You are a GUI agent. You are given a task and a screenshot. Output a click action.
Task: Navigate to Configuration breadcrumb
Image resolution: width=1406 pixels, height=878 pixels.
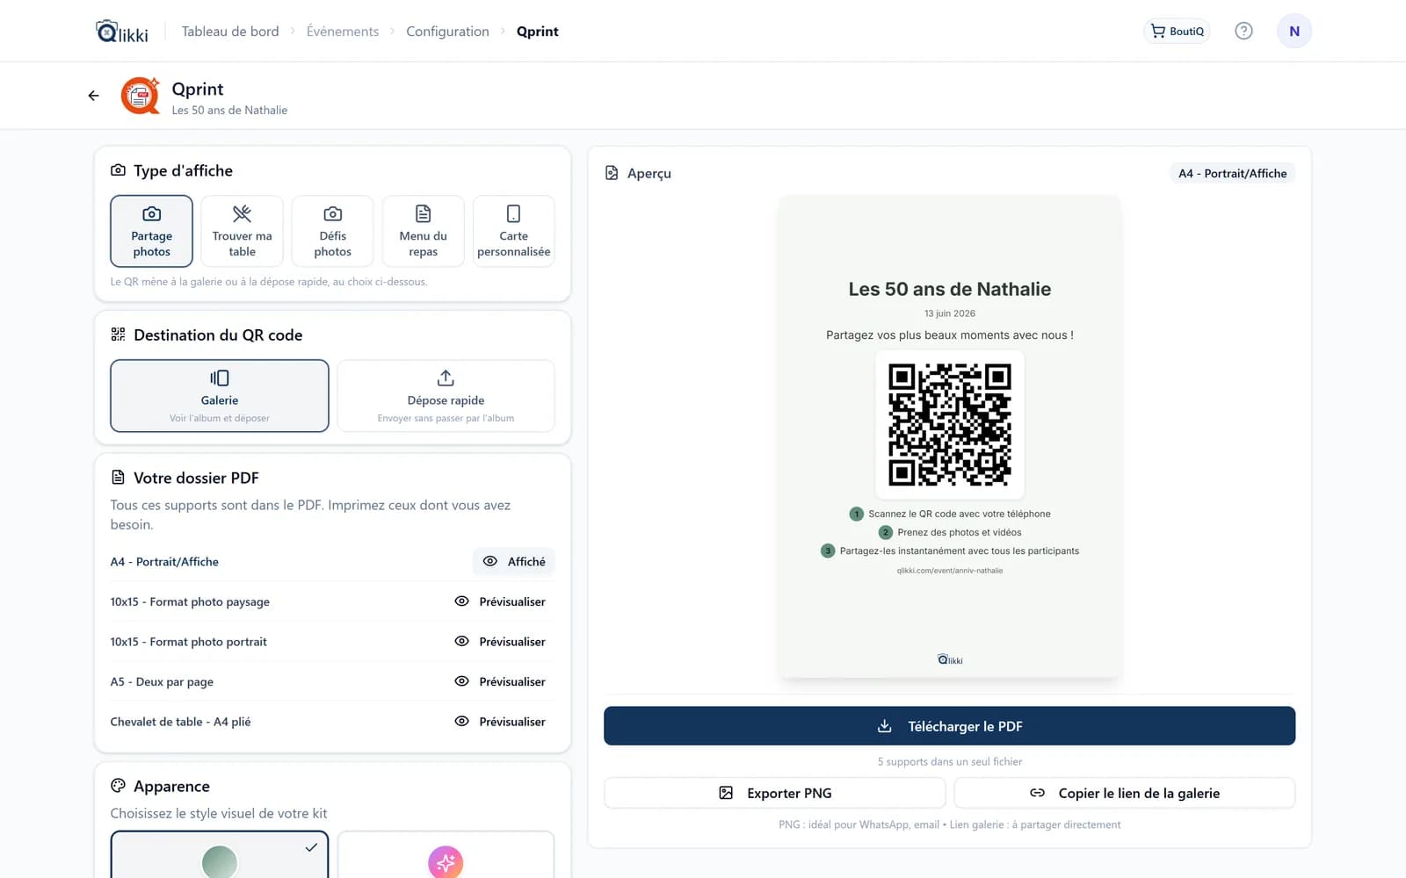(447, 32)
